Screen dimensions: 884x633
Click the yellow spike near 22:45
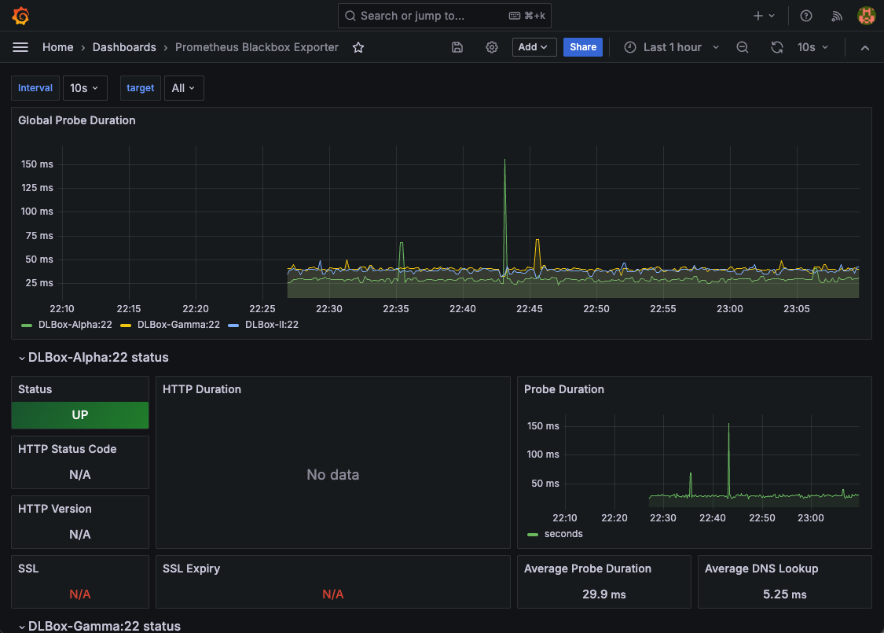click(537, 254)
